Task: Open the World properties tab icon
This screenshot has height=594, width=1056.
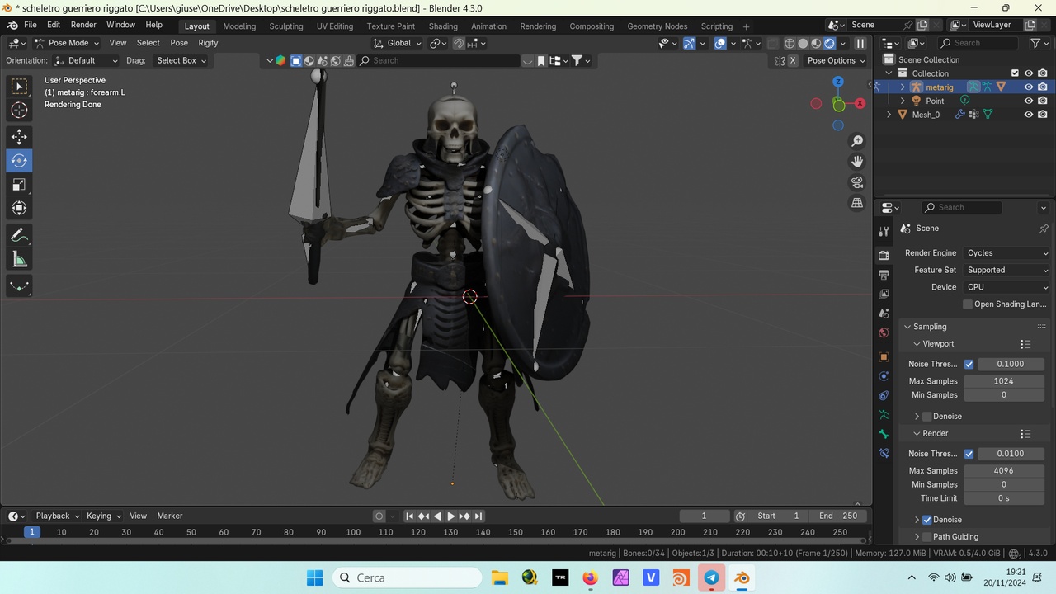Action: pos(884,333)
